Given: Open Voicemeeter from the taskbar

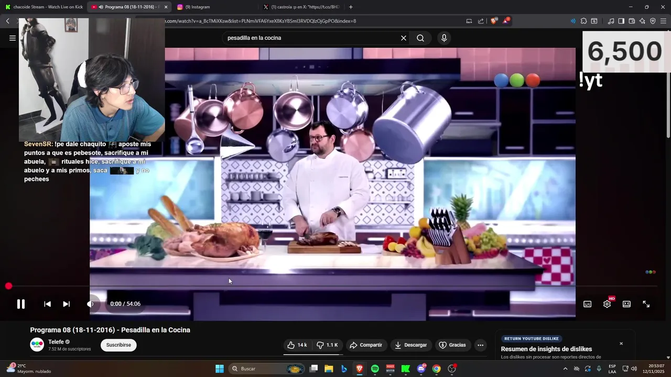Looking at the screenshot, I should pos(390,369).
